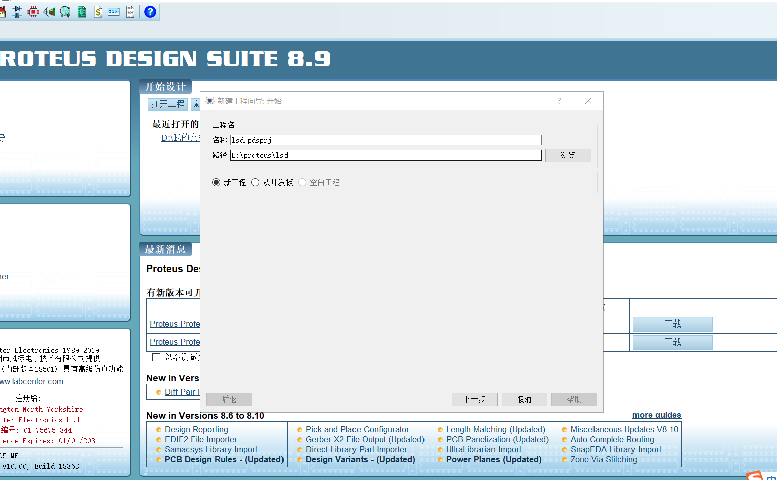The width and height of the screenshot is (777, 480).
Task: Open the PCB Layout chip icon
Action: click(x=33, y=12)
